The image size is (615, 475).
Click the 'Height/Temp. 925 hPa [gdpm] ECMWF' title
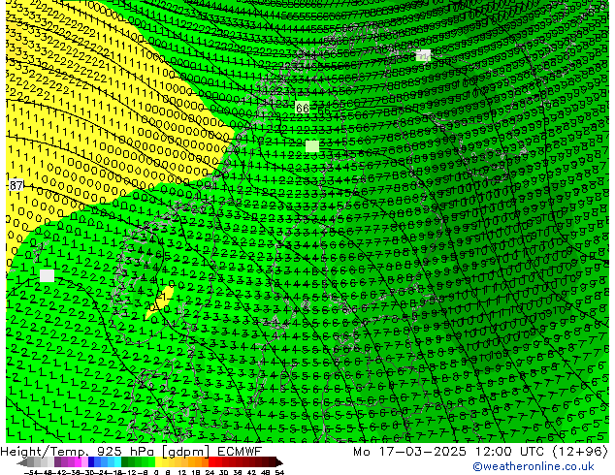[131, 452]
